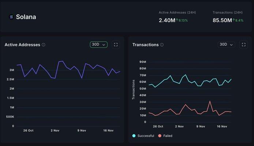Expand Transactions chart to fullscreen
The image size is (254, 146).
(x=243, y=45)
